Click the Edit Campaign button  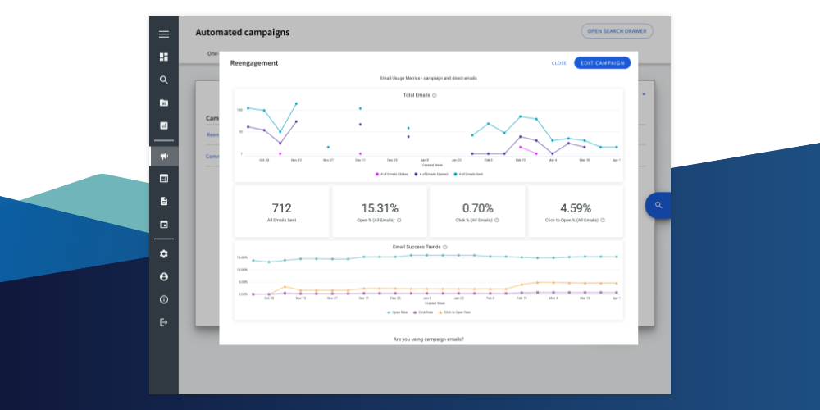pyautogui.click(x=602, y=63)
